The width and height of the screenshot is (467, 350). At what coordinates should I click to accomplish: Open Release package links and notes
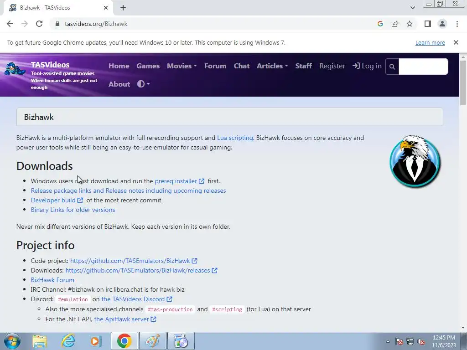point(128,190)
